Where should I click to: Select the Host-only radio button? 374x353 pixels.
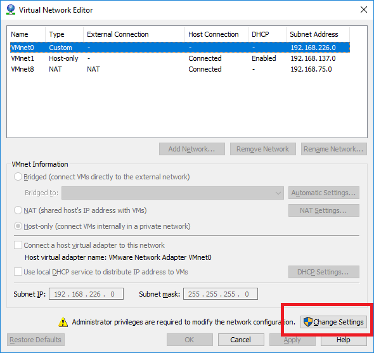pyautogui.click(x=18, y=226)
